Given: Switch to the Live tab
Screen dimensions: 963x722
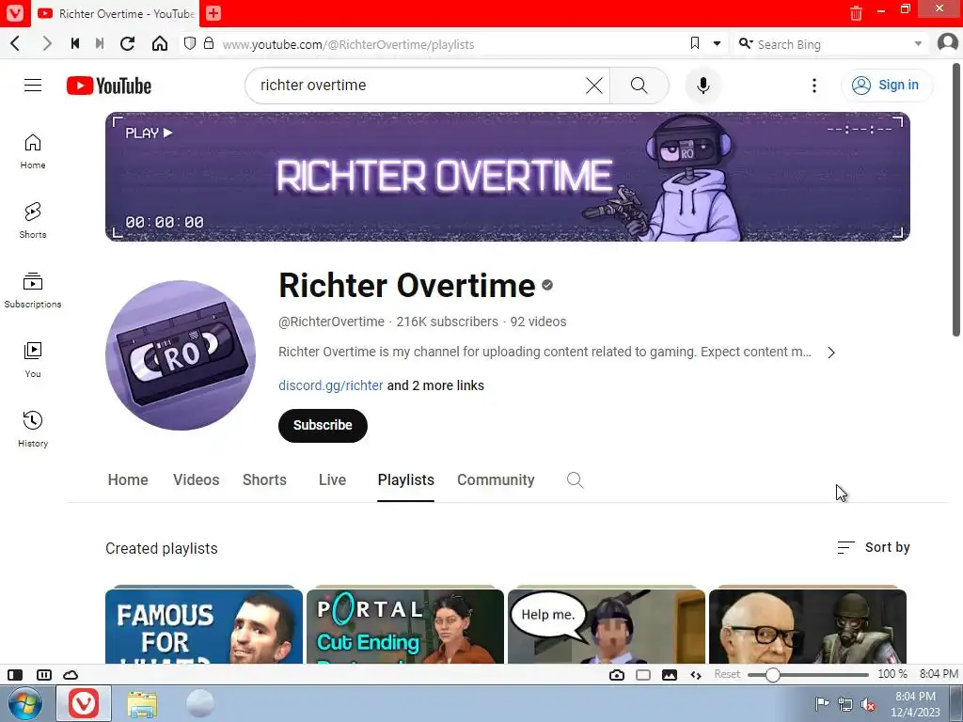Looking at the screenshot, I should tap(332, 480).
